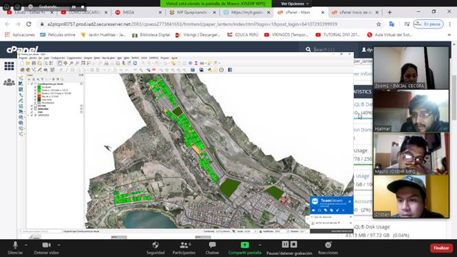Open audio options arrow beside Silenciar
Screen dimensions: 457x257
(26, 245)
